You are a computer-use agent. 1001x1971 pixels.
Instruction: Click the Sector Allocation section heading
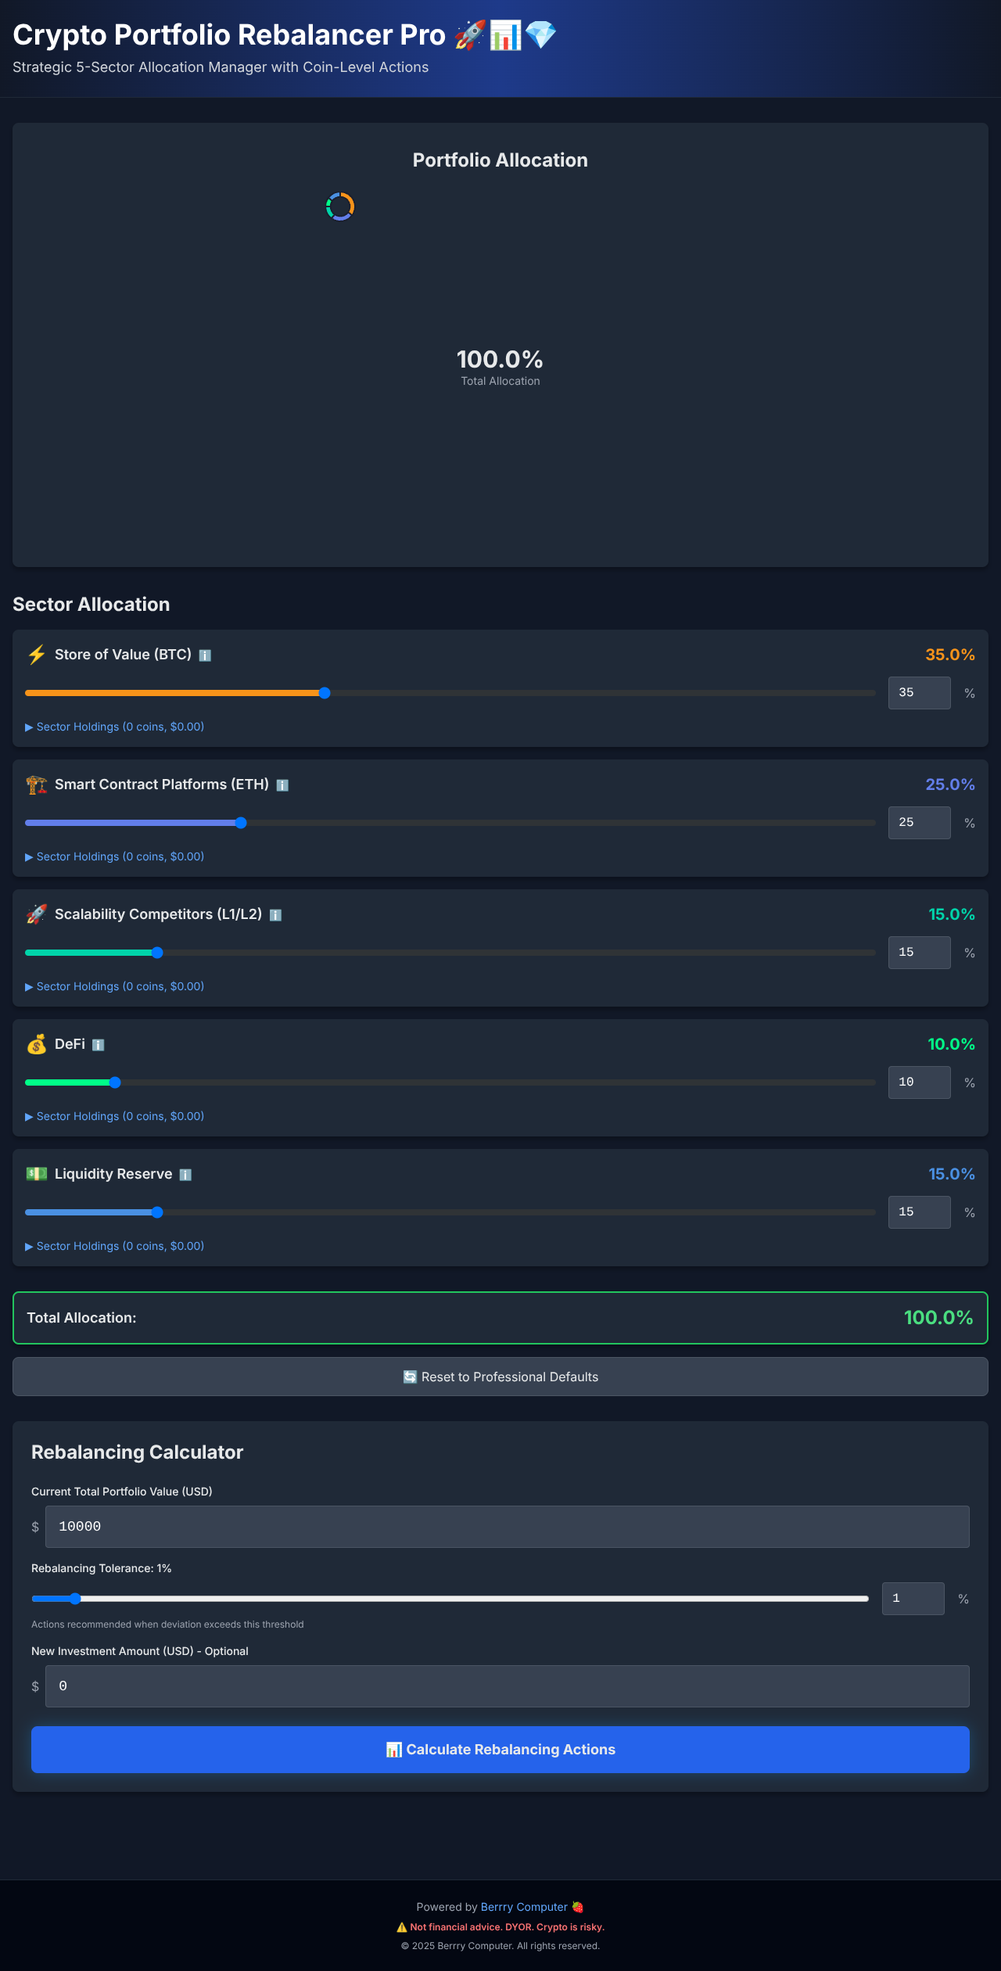(91, 604)
